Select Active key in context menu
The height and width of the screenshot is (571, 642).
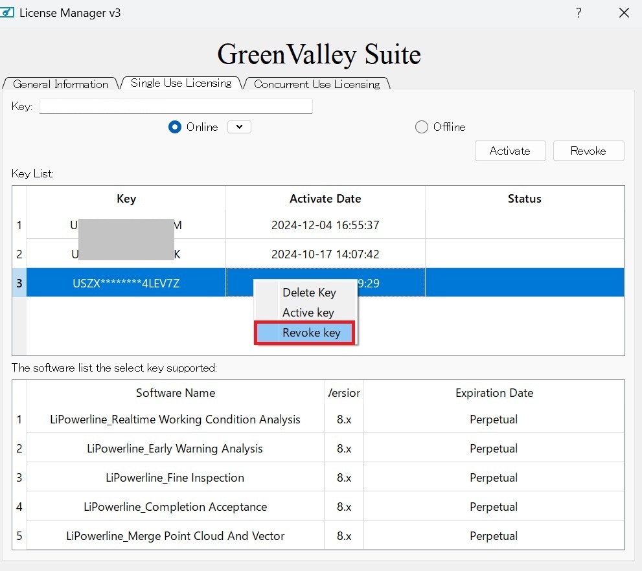click(x=308, y=313)
